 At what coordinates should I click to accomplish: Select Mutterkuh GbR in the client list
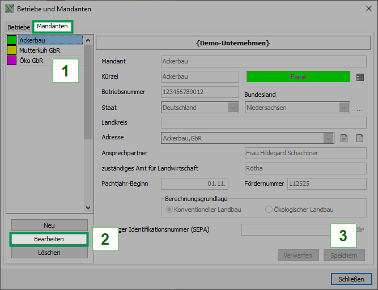click(40, 50)
